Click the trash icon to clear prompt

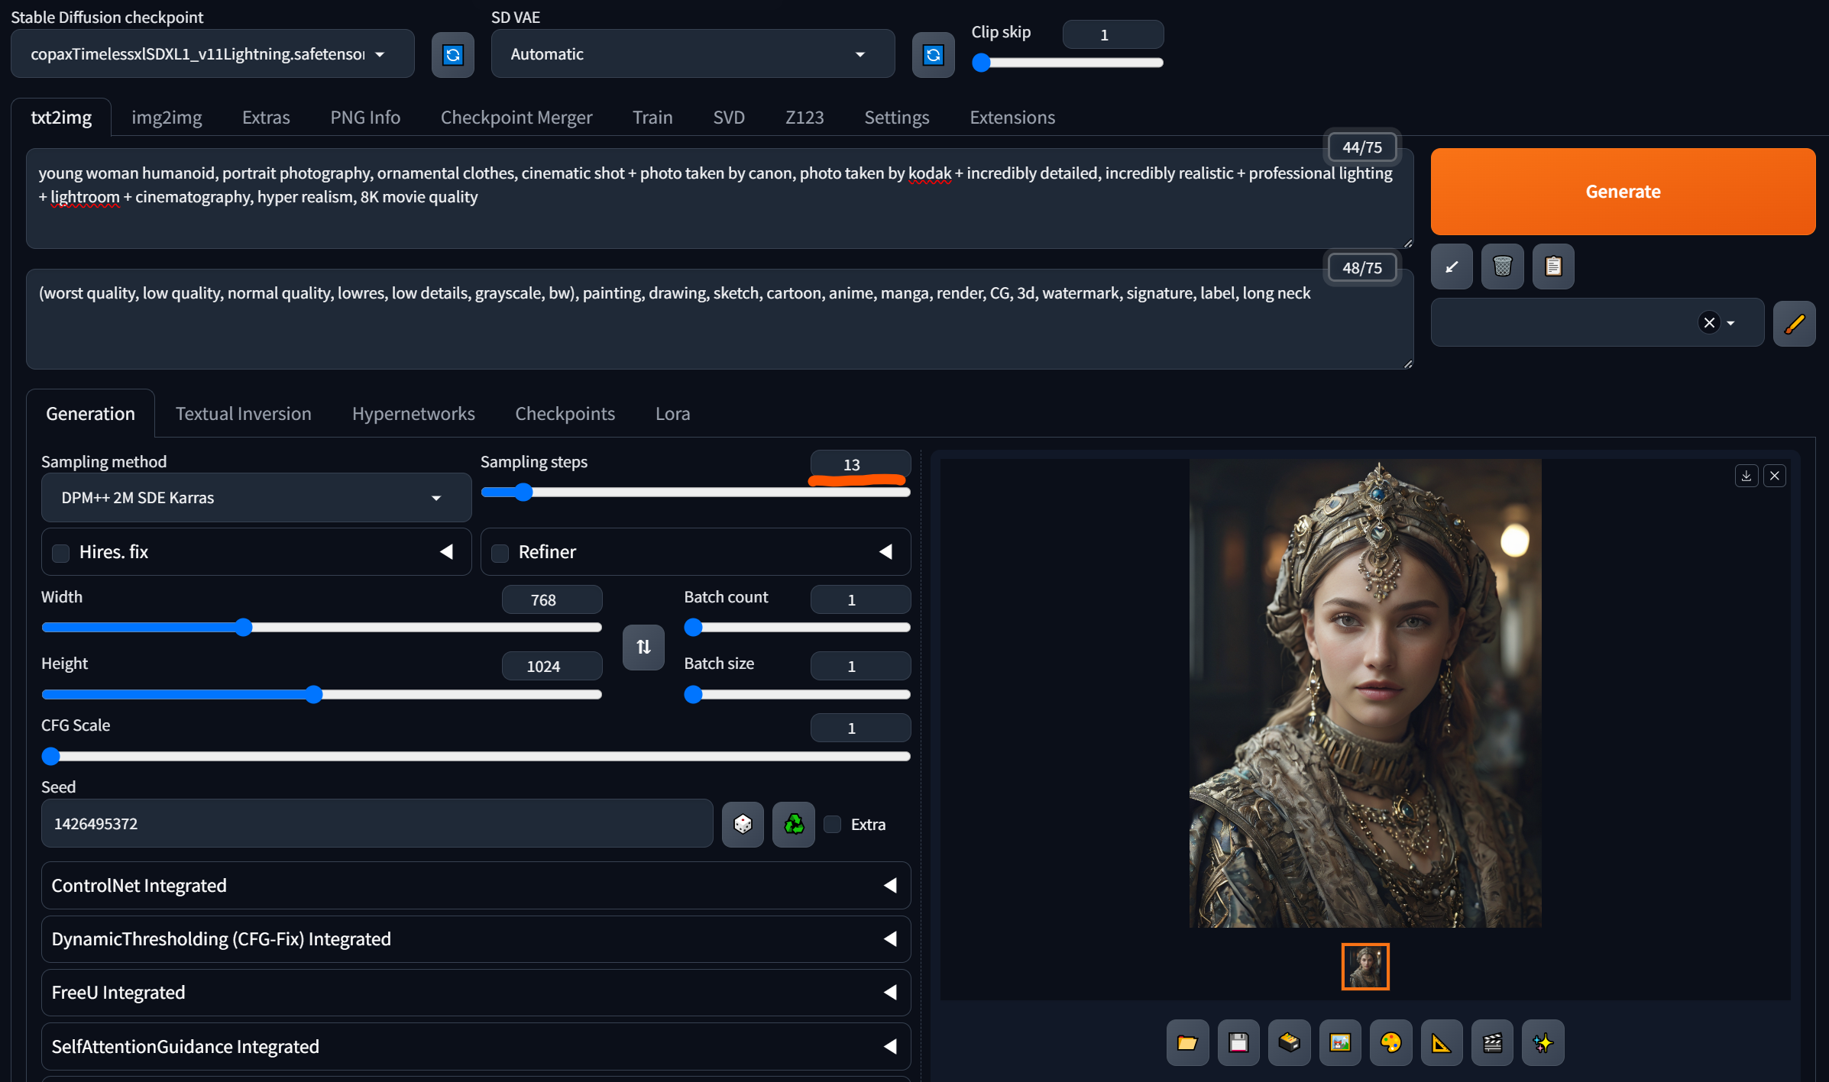coord(1502,266)
